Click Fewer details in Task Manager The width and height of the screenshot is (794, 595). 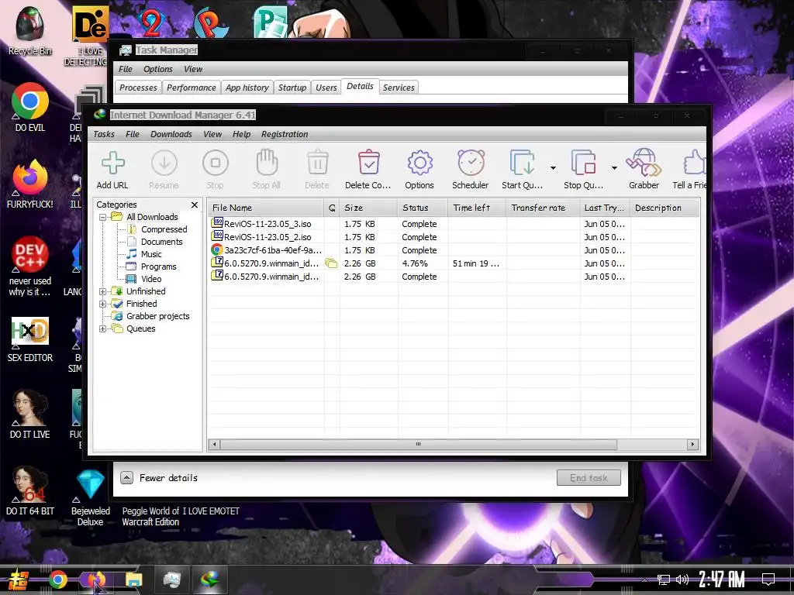[x=159, y=477]
